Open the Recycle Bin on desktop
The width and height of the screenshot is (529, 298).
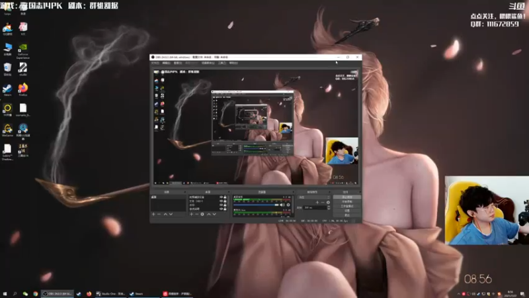point(7,70)
